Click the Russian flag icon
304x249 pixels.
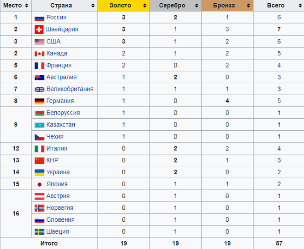[39, 18]
